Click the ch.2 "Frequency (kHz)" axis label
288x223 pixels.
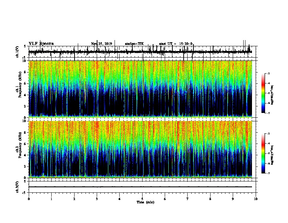20,145
